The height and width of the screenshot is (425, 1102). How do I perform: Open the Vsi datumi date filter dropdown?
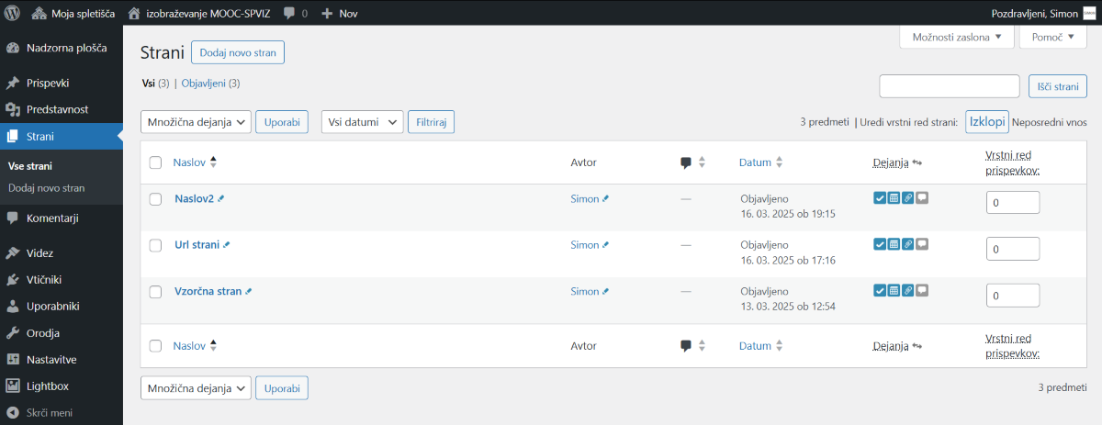[362, 122]
